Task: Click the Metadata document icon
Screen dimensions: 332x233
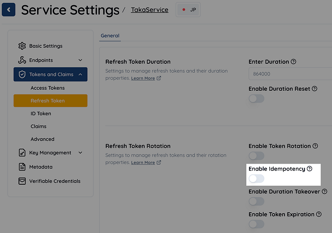Action: (x=22, y=167)
